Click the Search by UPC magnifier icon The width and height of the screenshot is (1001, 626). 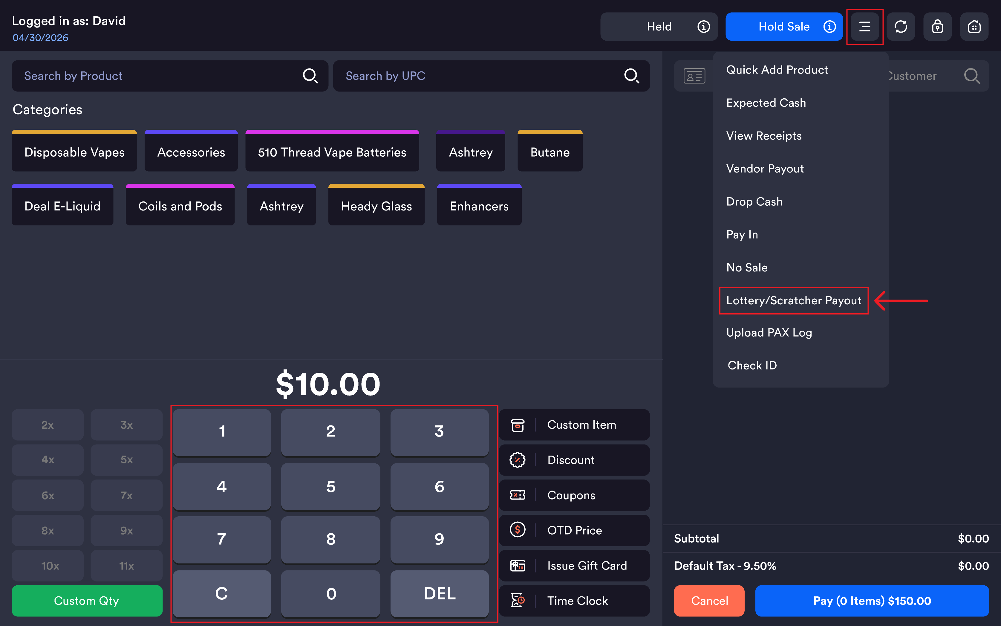click(x=631, y=76)
